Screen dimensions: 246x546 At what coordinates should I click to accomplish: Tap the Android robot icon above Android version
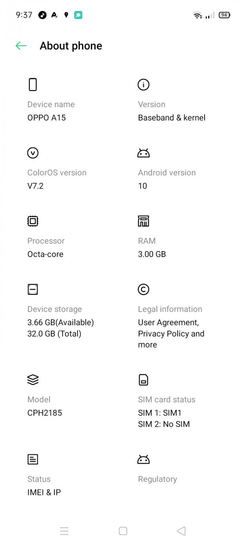tap(143, 153)
